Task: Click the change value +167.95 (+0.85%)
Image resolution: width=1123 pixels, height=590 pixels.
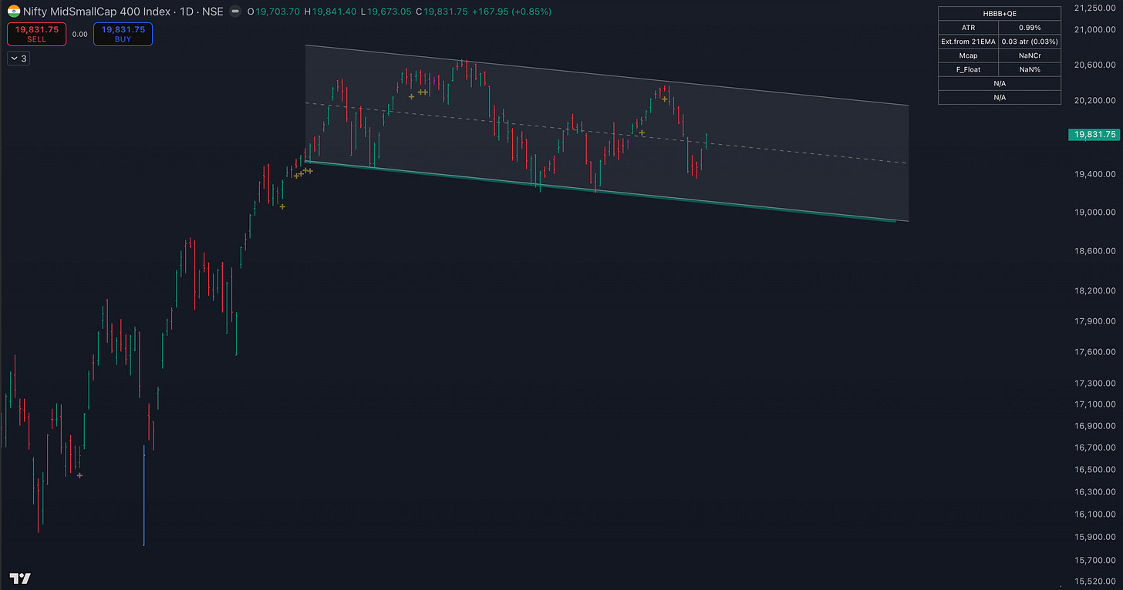Action: tap(513, 12)
